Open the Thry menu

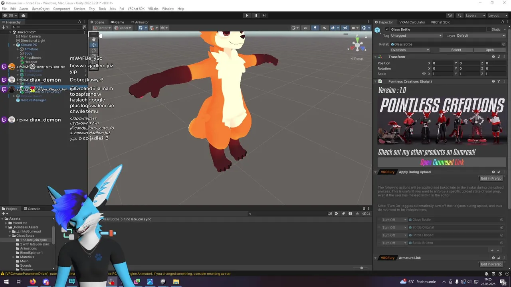point(92,9)
